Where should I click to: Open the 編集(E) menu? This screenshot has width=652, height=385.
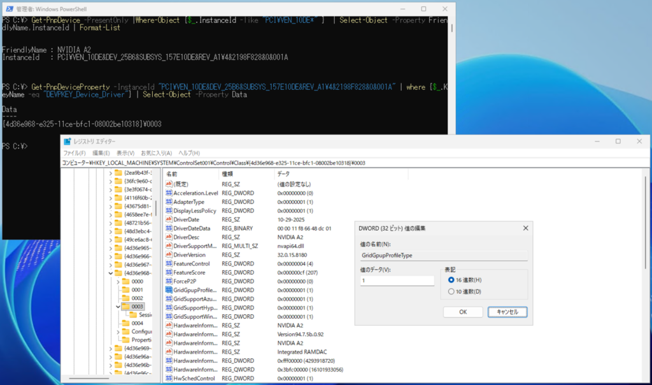(101, 153)
